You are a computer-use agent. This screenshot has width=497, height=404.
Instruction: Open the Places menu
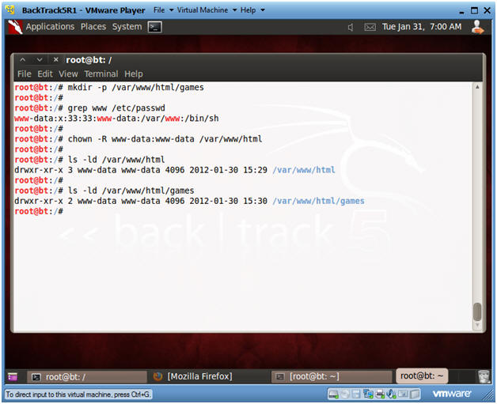93,27
